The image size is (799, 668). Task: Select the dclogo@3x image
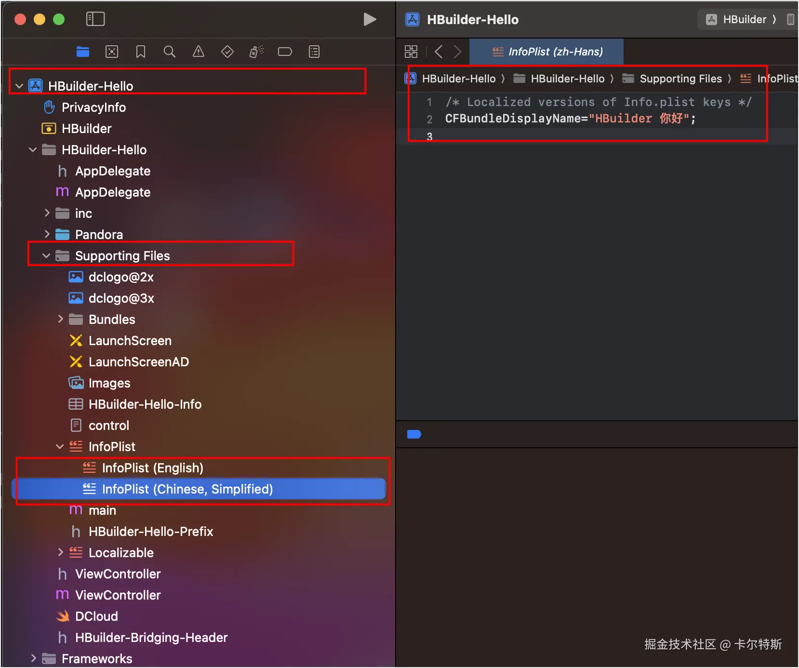(x=121, y=298)
